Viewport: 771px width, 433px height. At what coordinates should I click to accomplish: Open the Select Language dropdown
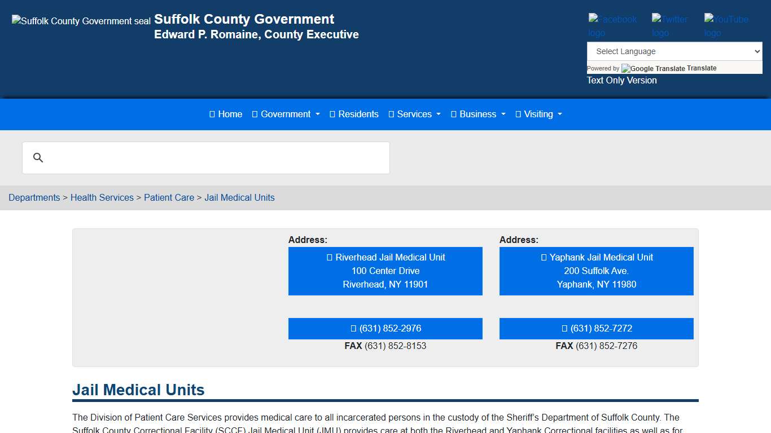[674, 51]
